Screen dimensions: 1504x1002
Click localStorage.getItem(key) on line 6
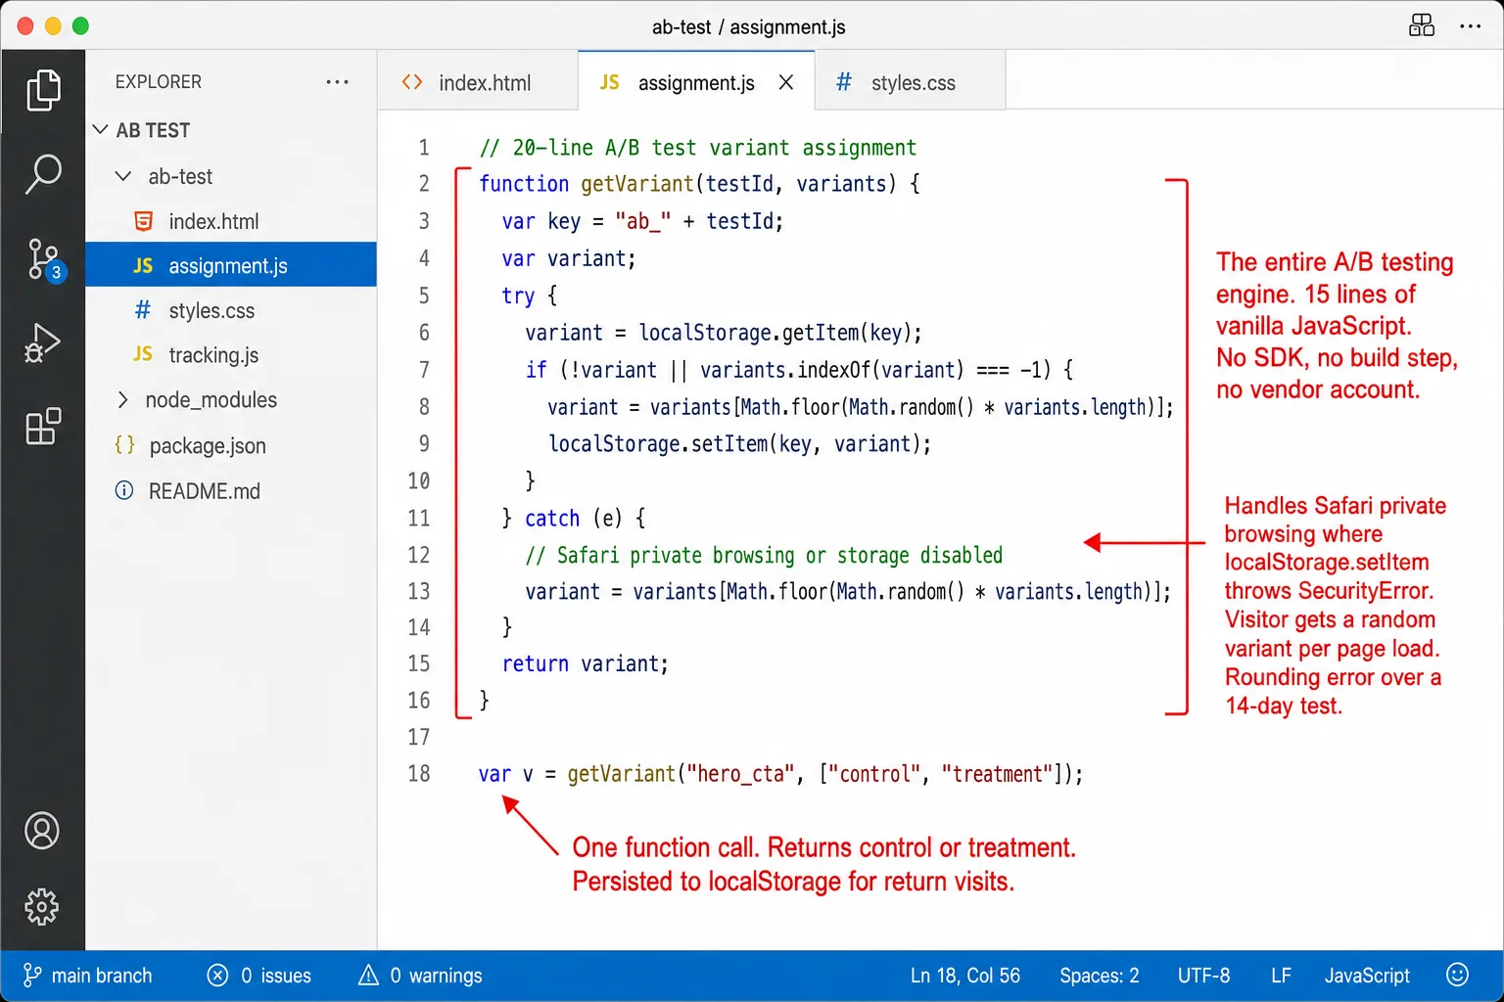(777, 333)
